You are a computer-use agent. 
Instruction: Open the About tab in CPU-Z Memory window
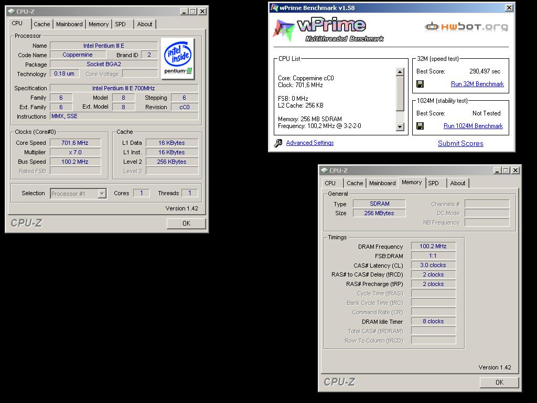coord(457,183)
